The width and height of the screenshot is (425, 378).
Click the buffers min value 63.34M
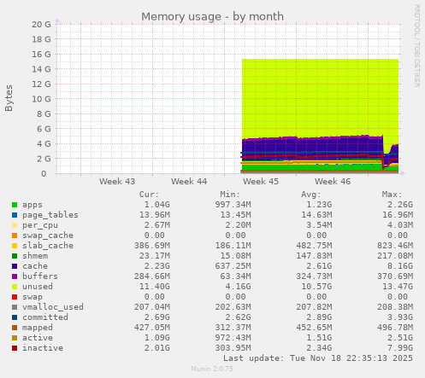click(235, 276)
